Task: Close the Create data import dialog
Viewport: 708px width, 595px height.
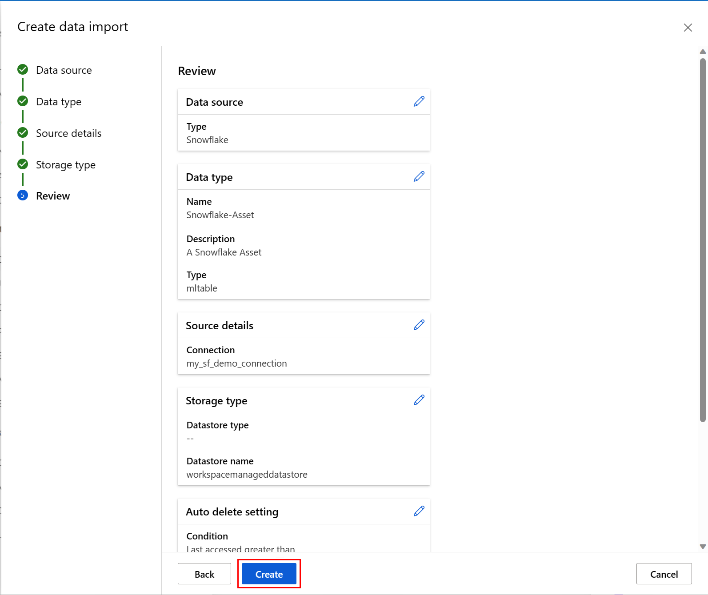Action: tap(688, 28)
